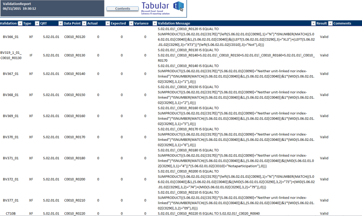Open the Validation column filter dropdown

click(20, 23)
